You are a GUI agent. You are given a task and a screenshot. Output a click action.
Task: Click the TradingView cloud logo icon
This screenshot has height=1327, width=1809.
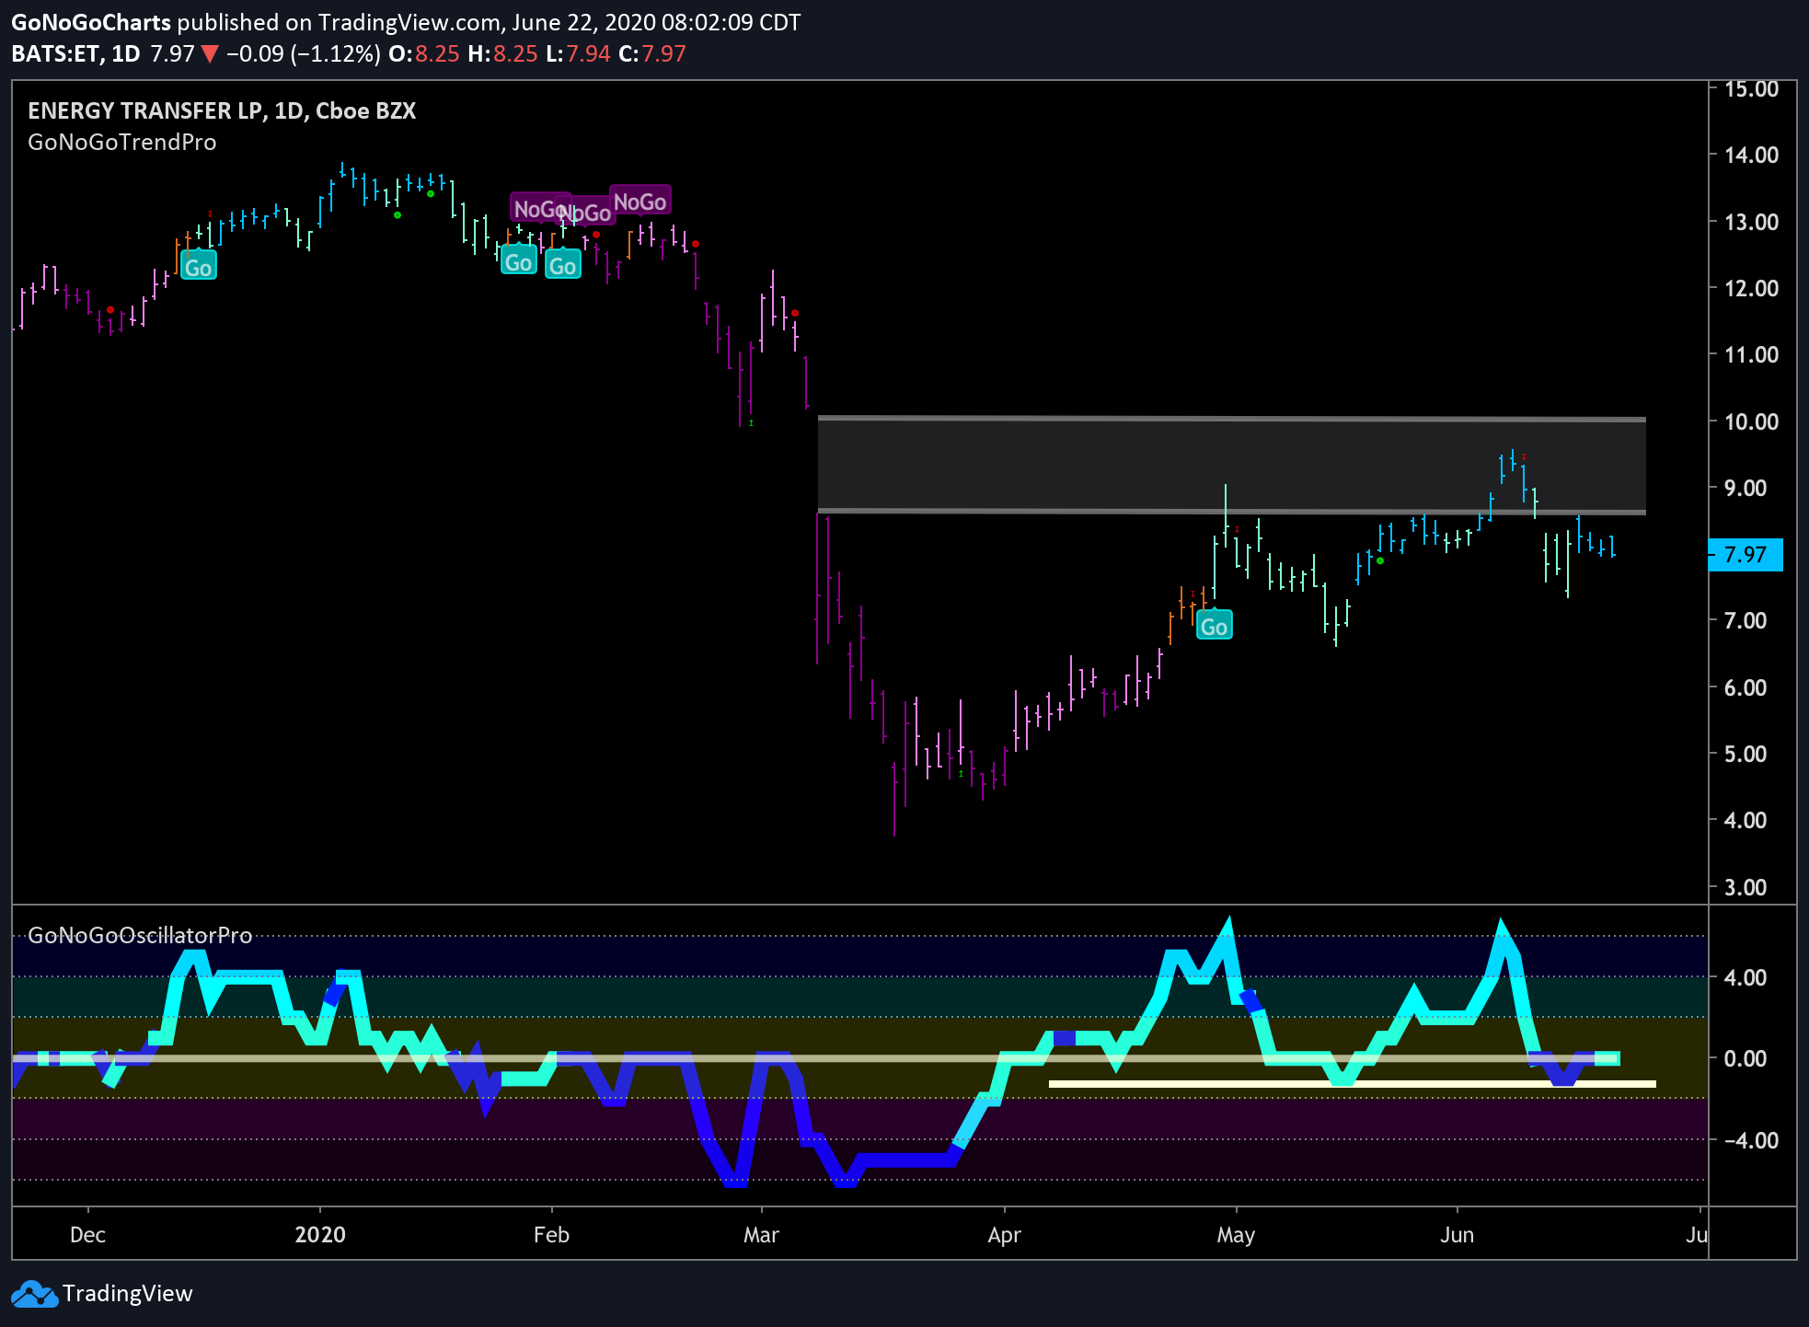(34, 1294)
